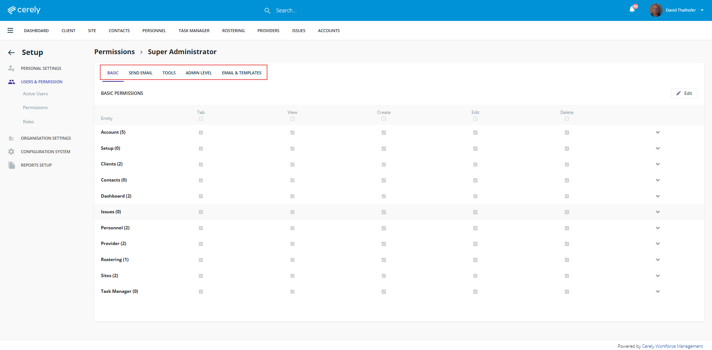
Task: Toggle the View checkbox for Account row
Action: [x=292, y=133]
